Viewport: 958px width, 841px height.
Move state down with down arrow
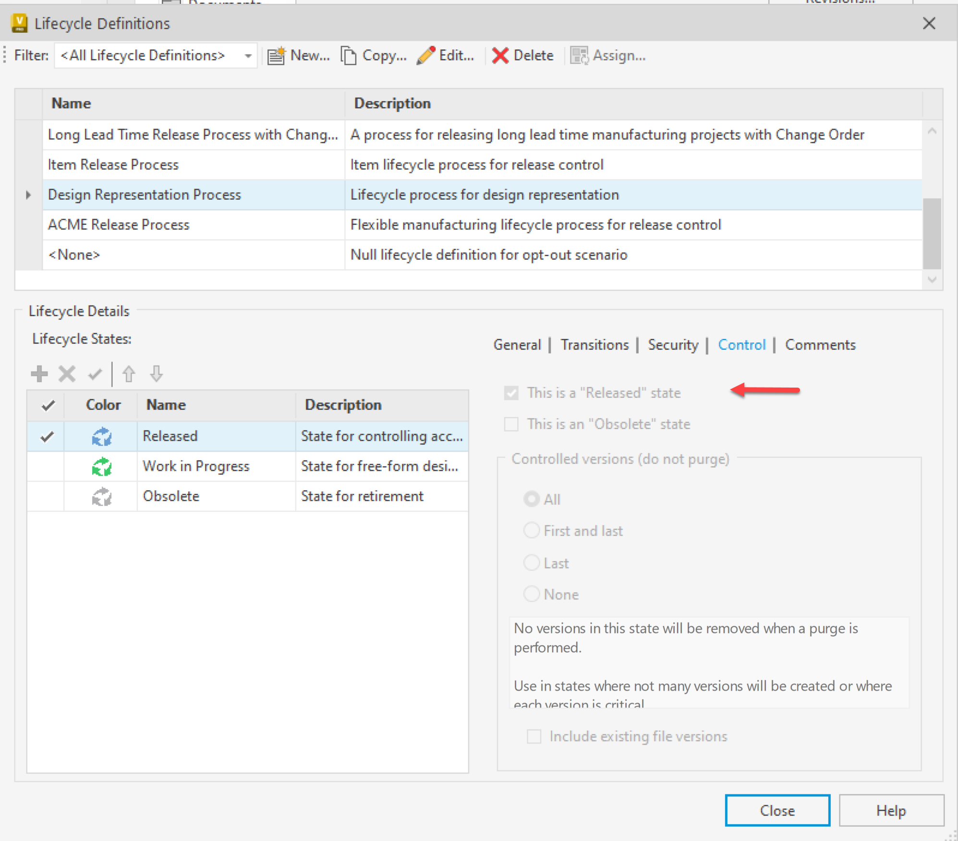156,374
